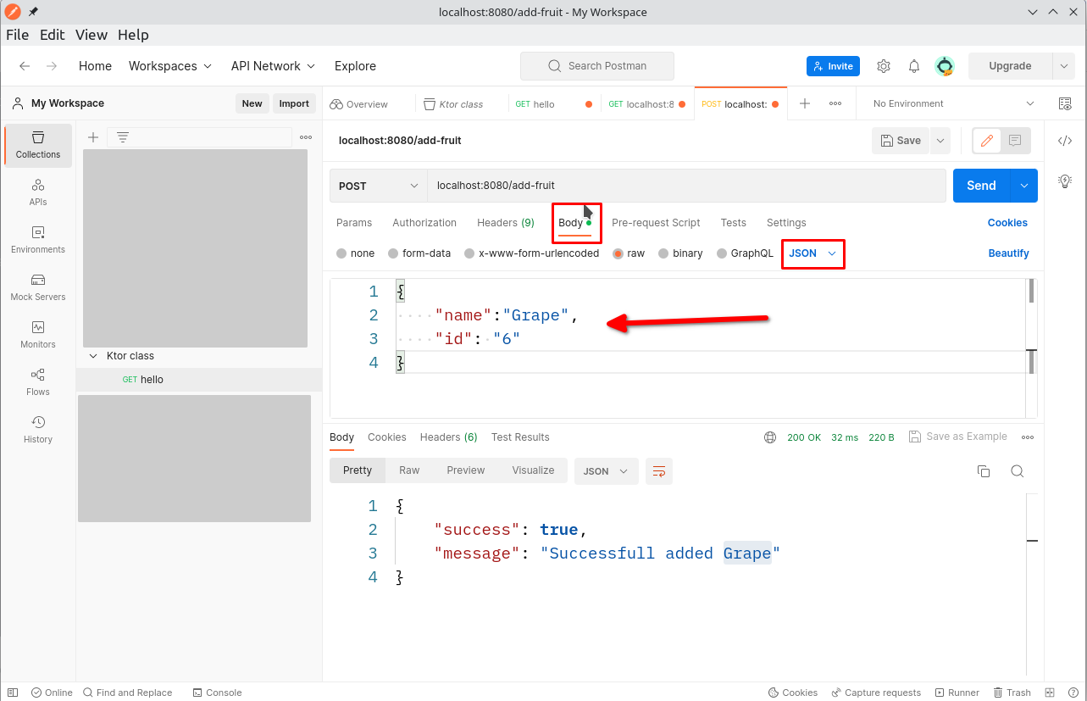The image size is (1087, 701).
Task: Open the Cookies link beside tabs
Action: click(1007, 223)
